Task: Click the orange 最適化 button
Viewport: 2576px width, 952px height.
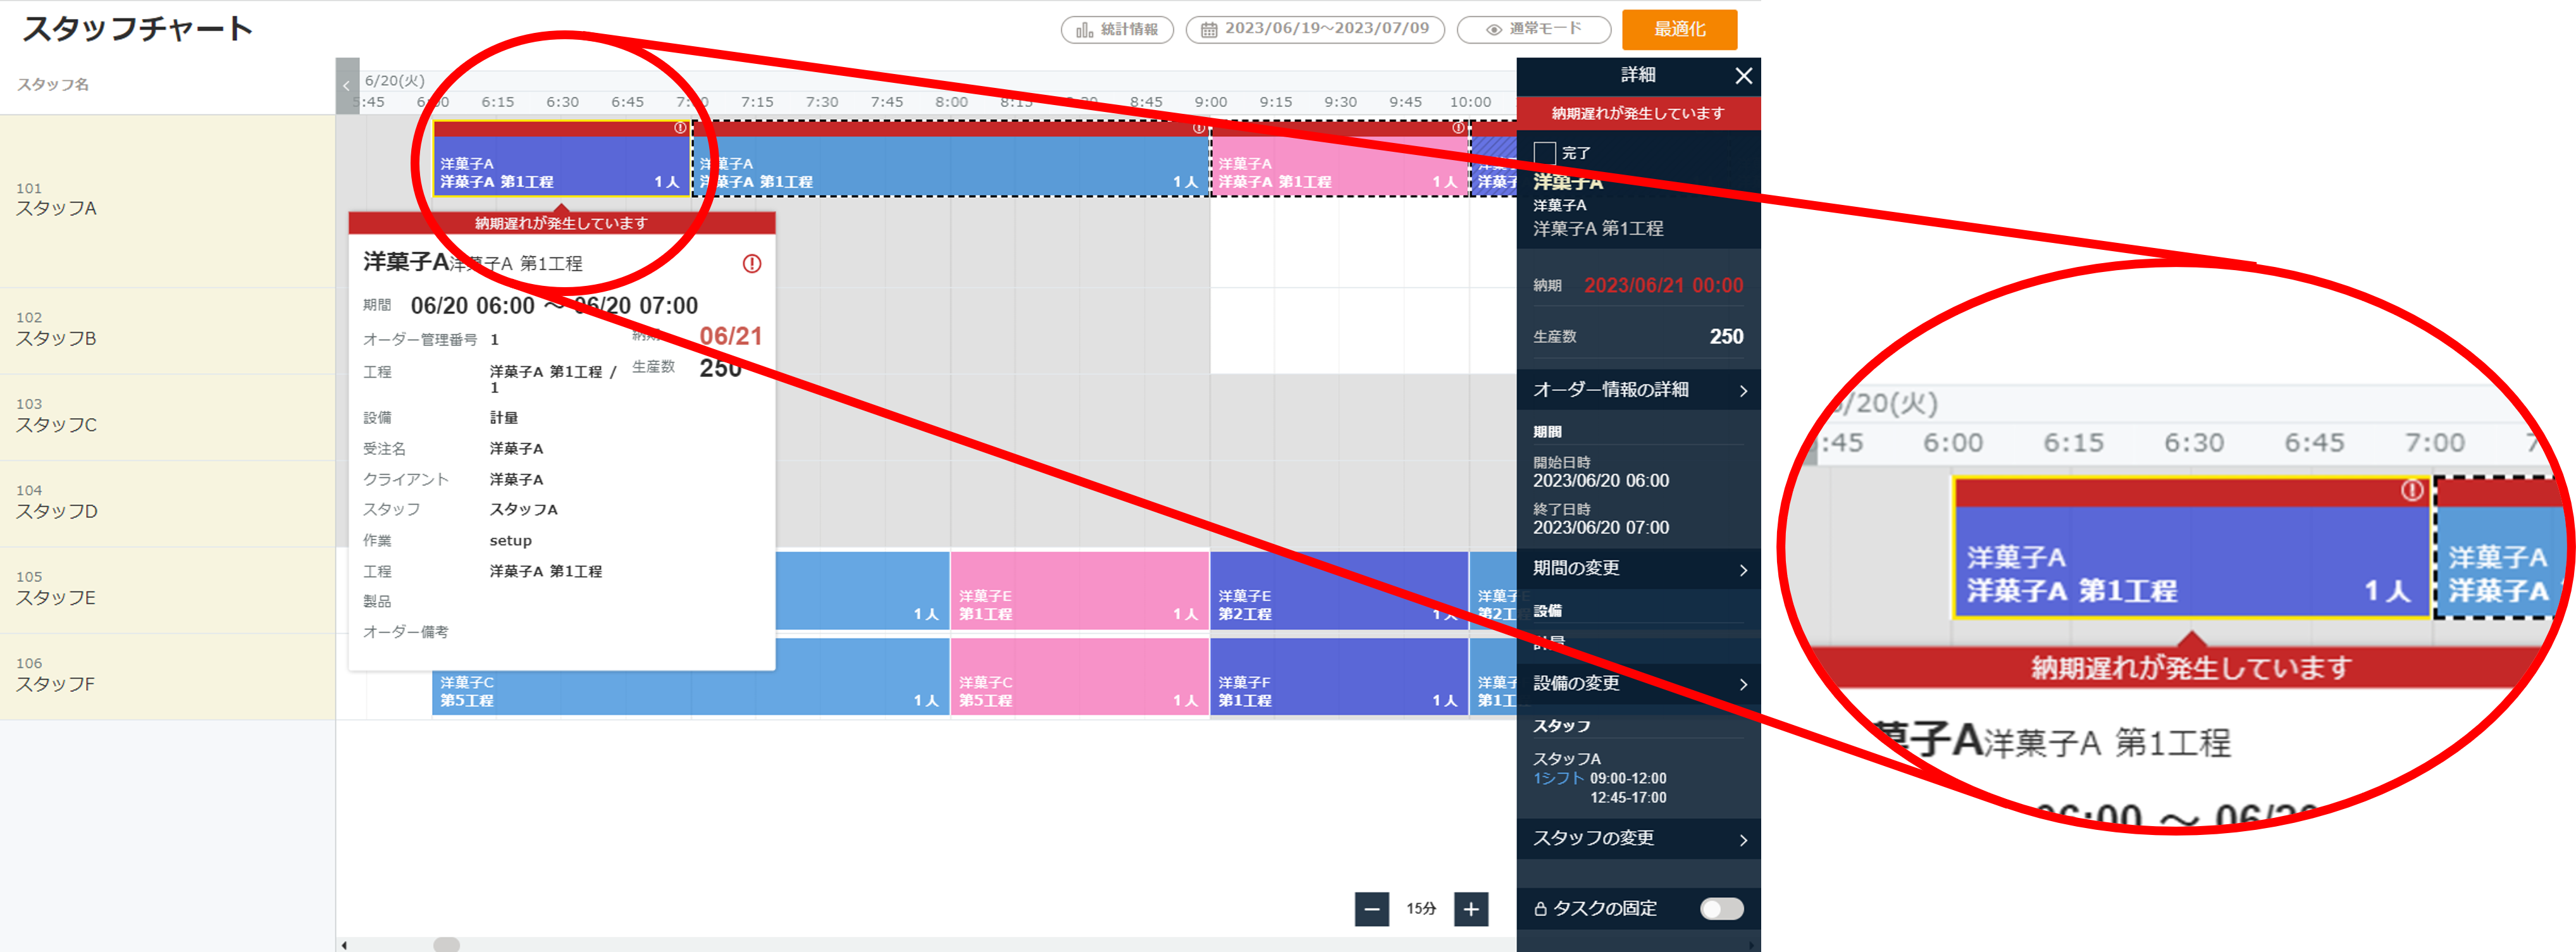Action: tap(1679, 29)
